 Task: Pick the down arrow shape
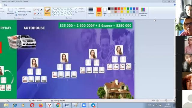click(54, 14)
